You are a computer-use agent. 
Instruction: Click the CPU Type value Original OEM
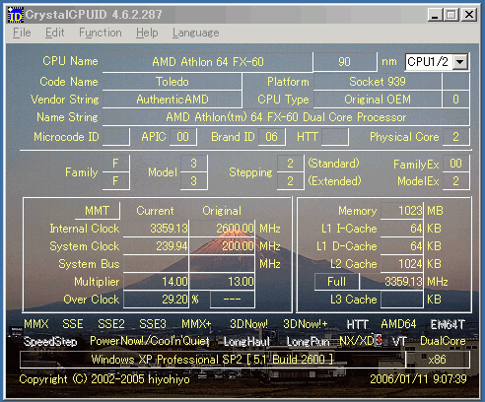click(x=378, y=100)
